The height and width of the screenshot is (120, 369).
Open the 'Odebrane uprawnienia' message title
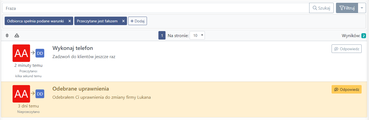click(x=81, y=89)
